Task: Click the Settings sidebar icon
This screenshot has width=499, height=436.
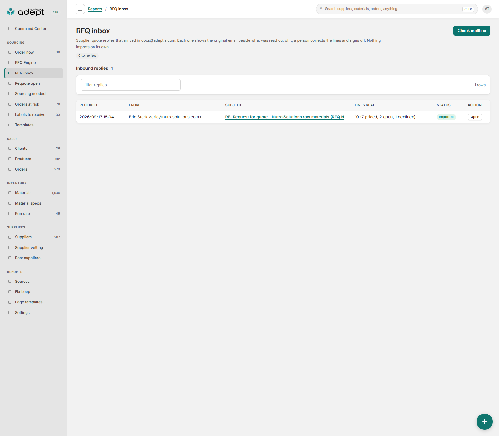Action: point(10,313)
